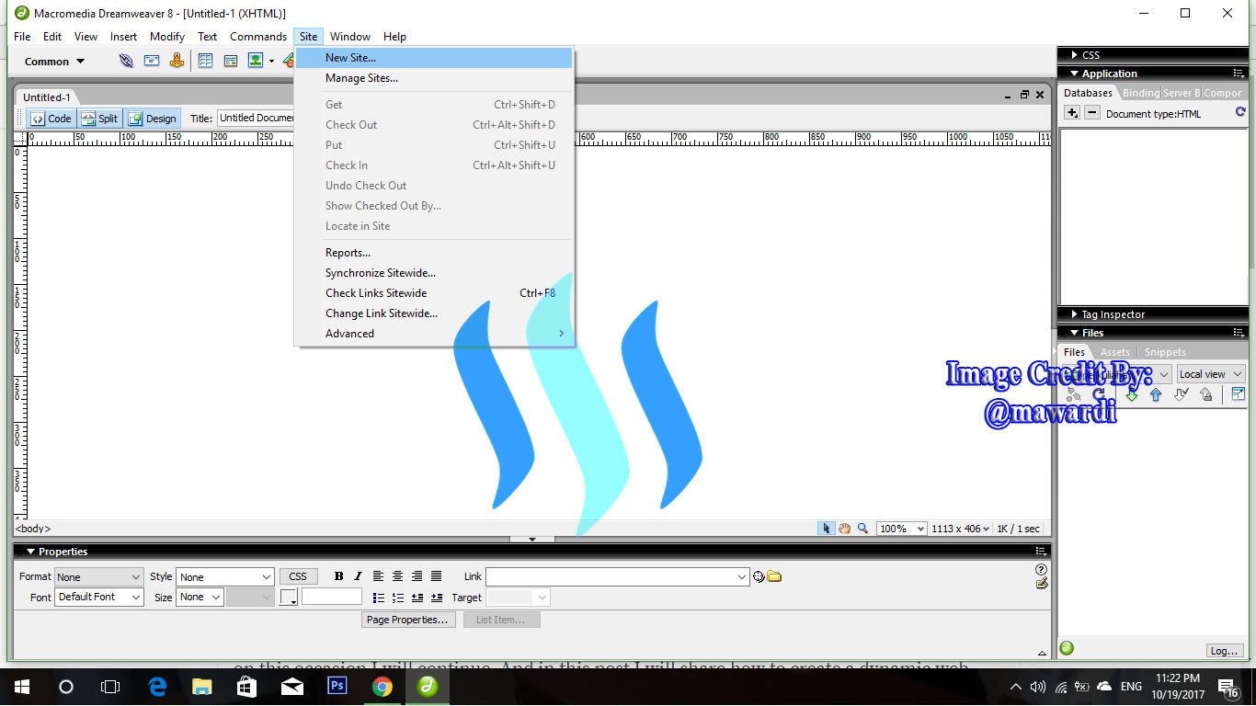
Task: Toggle bold formatting in Properties
Action: (x=338, y=576)
